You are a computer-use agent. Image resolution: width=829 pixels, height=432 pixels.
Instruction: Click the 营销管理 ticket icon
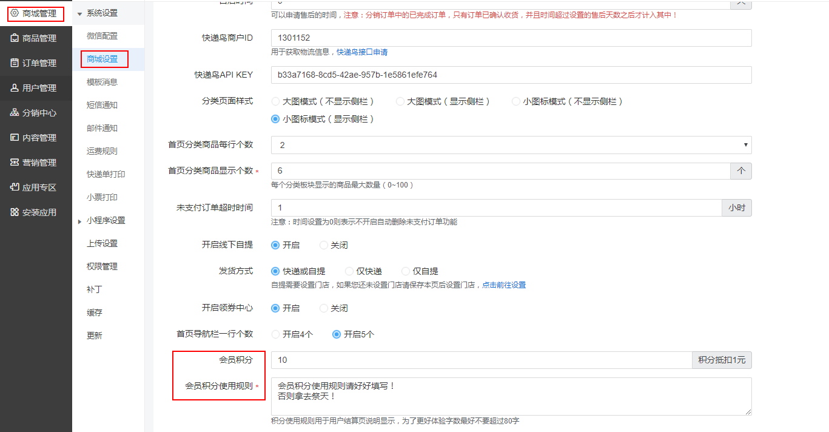pyautogui.click(x=15, y=163)
